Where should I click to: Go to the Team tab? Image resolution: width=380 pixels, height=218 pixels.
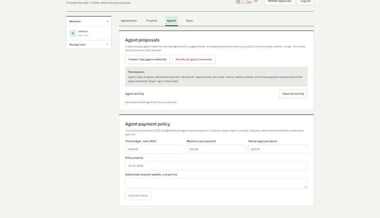[x=189, y=21]
